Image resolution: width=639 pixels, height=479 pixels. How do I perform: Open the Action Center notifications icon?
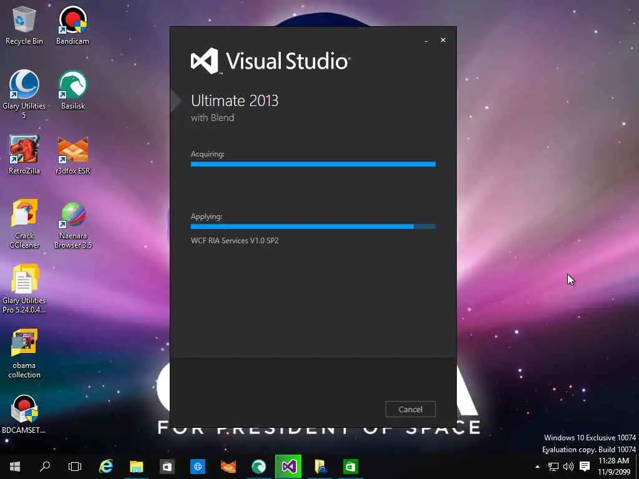585,467
